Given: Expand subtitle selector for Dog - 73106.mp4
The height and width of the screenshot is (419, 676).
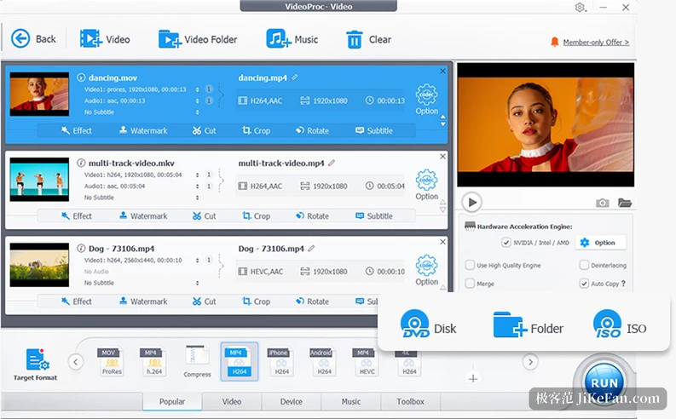Looking at the screenshot, I should pos(198,283).
